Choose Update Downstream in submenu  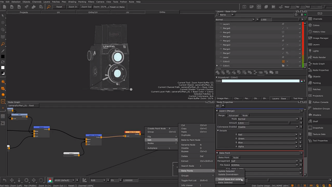tap(228, 175)
